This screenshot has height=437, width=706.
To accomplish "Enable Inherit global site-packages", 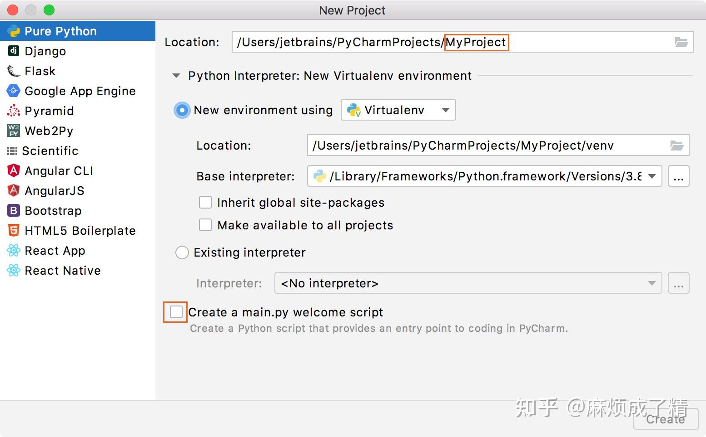I will coord(205,202).
